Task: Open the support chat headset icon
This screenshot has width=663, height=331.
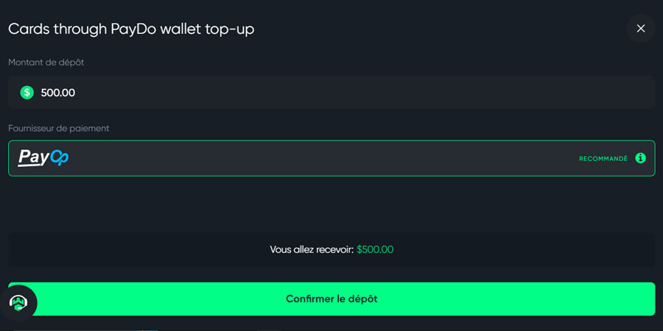Action: 18,302
